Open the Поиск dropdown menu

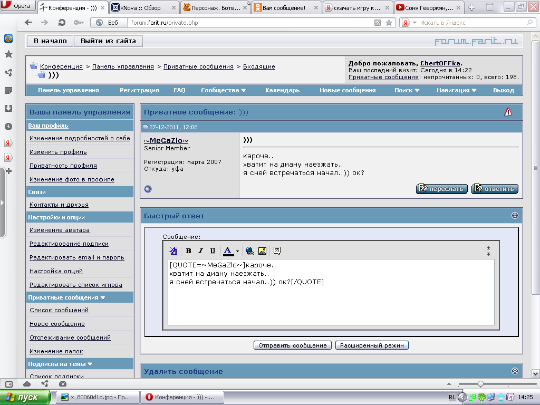tap(407, 90)
